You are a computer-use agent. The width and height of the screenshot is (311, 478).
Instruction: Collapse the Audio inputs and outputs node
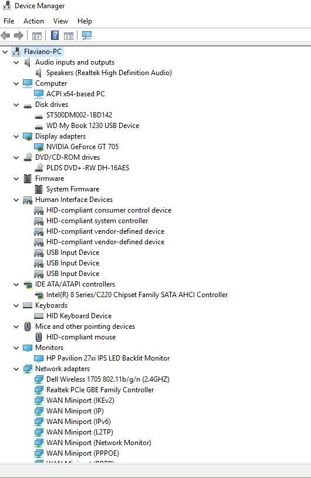[x=16, y=62]
